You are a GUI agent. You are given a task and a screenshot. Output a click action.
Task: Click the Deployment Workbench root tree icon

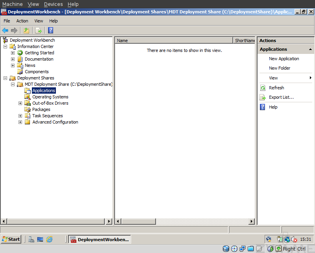(x=5, y=40)
